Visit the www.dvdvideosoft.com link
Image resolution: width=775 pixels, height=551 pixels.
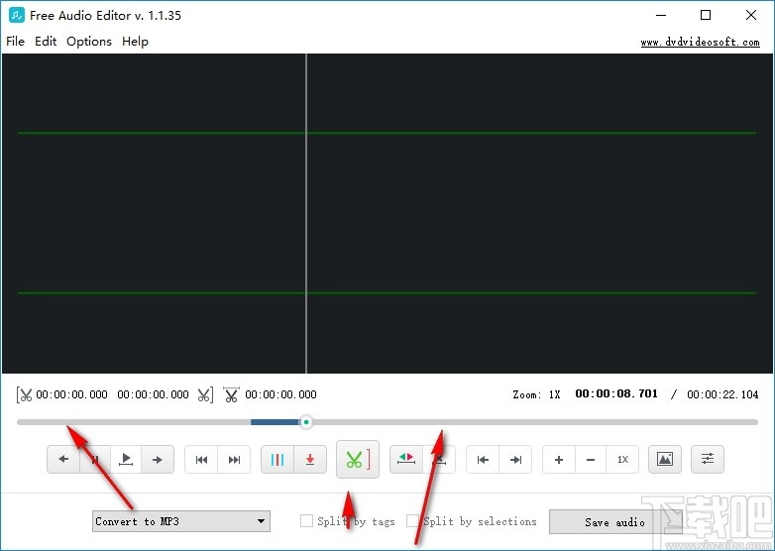(x=700, y=43)
